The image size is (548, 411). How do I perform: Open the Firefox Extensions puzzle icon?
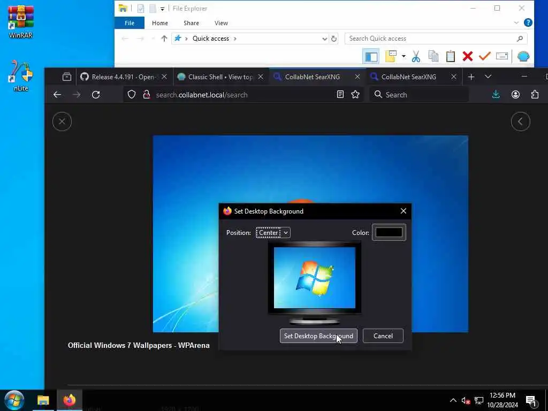tap(535, 94)
